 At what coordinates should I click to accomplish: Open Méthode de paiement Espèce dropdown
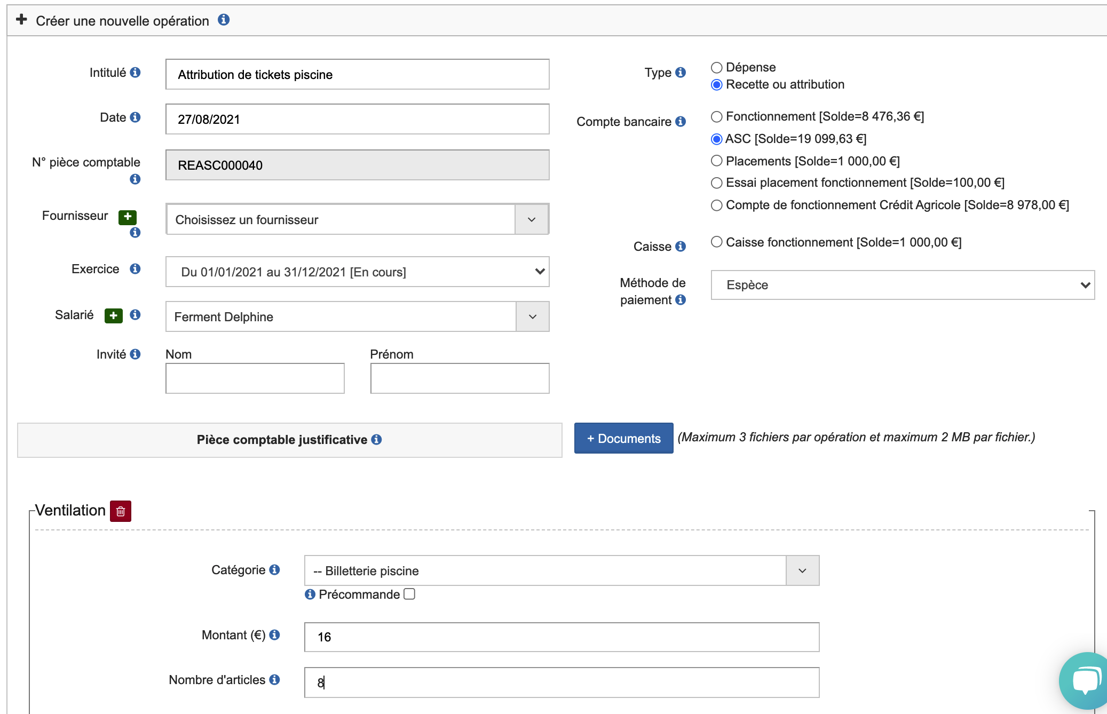pos(902,285)
